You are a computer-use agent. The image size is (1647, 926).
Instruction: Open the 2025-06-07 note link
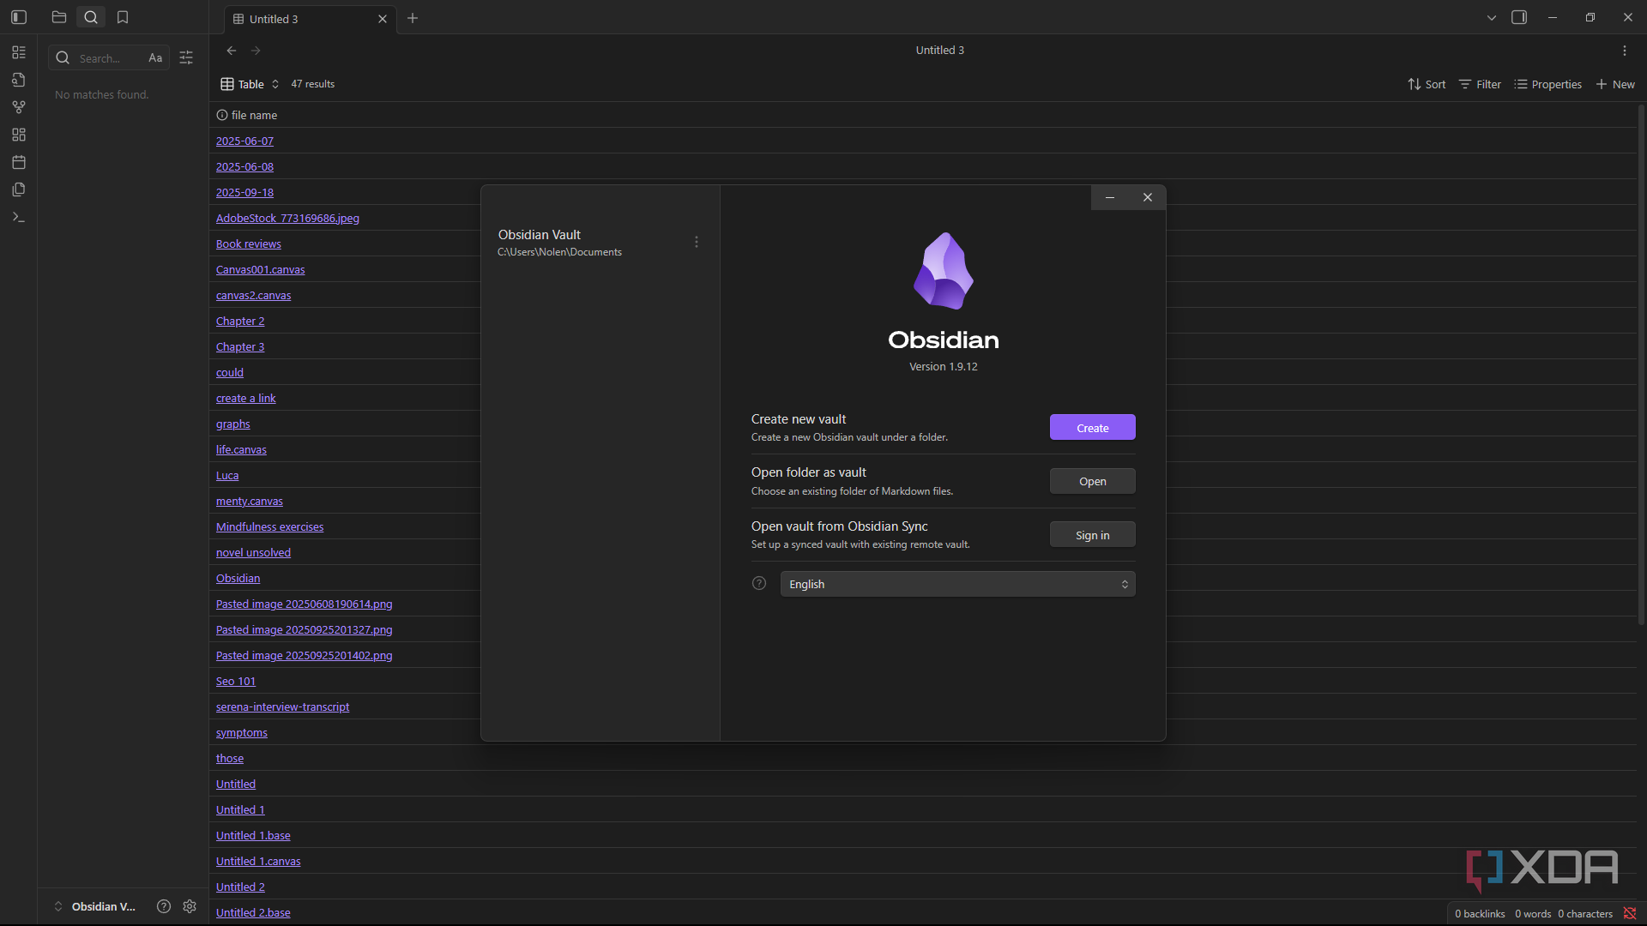pyautogui.click(x=244, y=141)
